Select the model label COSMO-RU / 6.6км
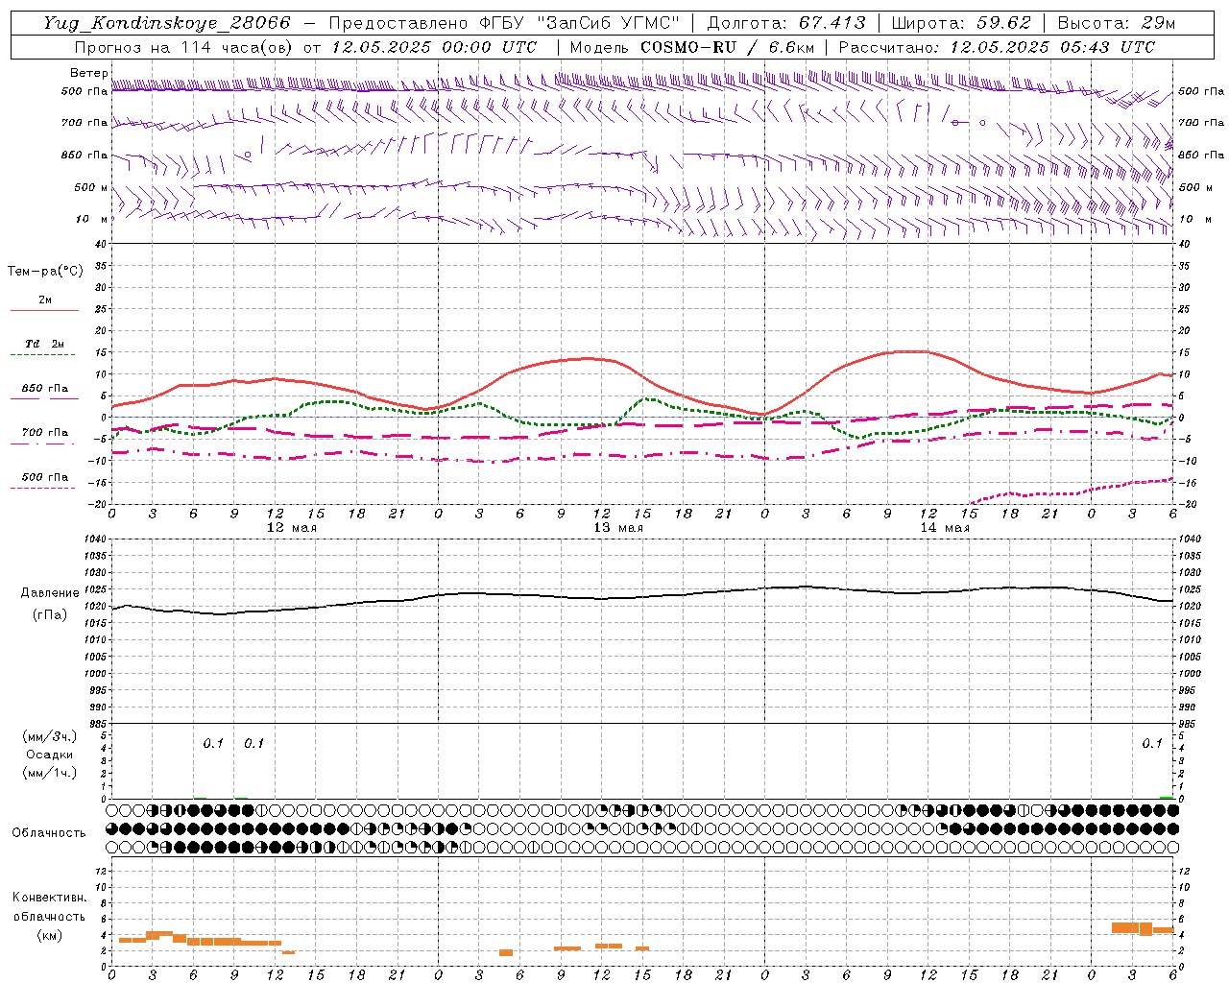The width and height of the screenshot is (1229, 983). point(728,47)
